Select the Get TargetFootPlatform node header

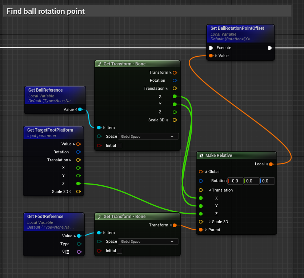(x=50, y=130)
